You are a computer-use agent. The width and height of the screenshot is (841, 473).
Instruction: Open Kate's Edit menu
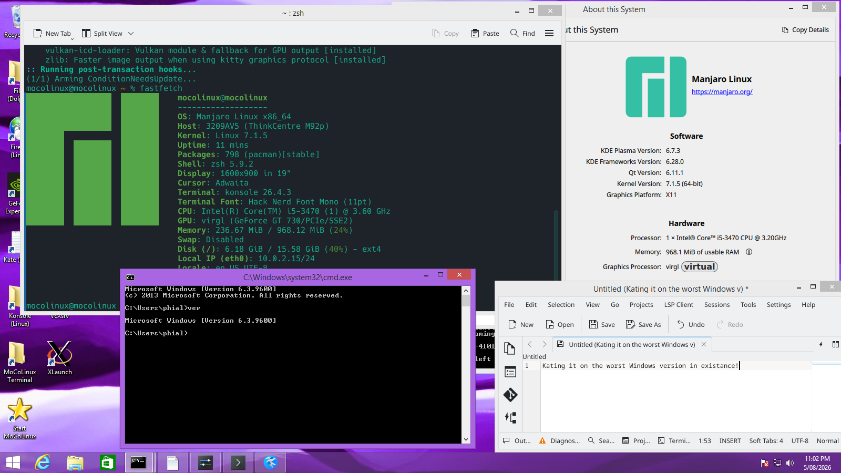pyautogui.click(x=531, y=305)
